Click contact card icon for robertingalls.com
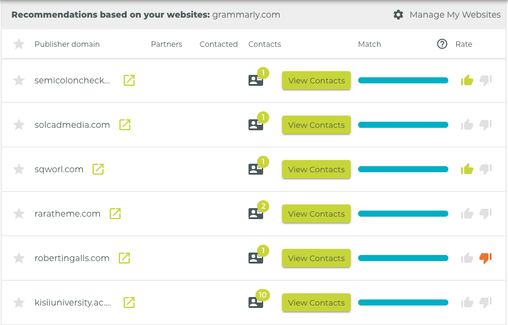The height and width of the screenshot is (325, 508). coord(256,258)
